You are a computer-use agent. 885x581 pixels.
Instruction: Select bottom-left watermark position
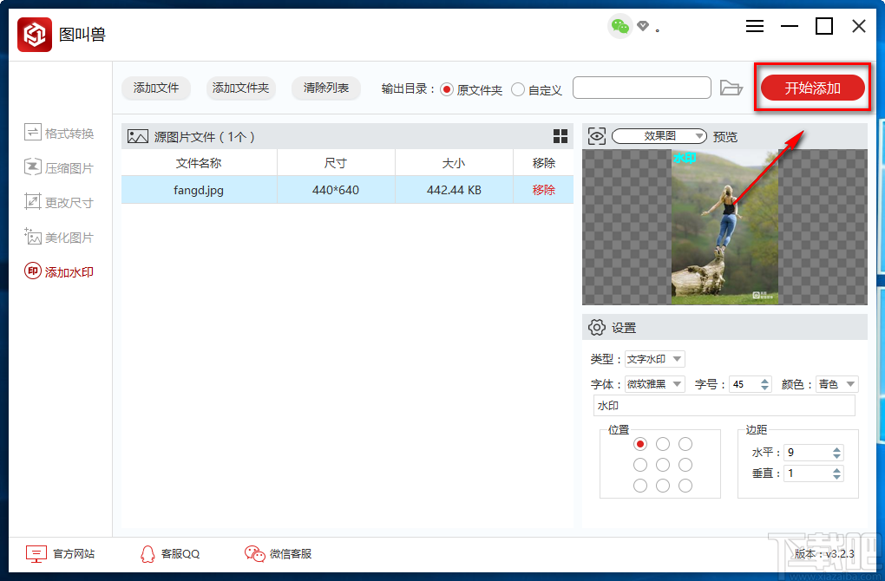pyautogui.click(x=640, y=486)
